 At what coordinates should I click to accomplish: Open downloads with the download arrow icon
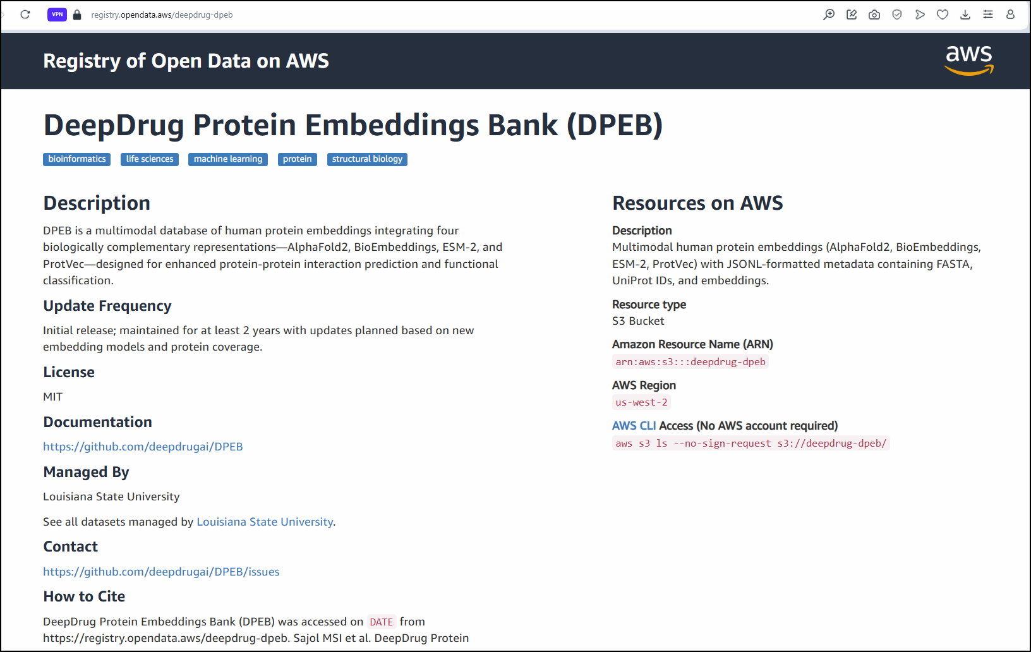[965, 15]
